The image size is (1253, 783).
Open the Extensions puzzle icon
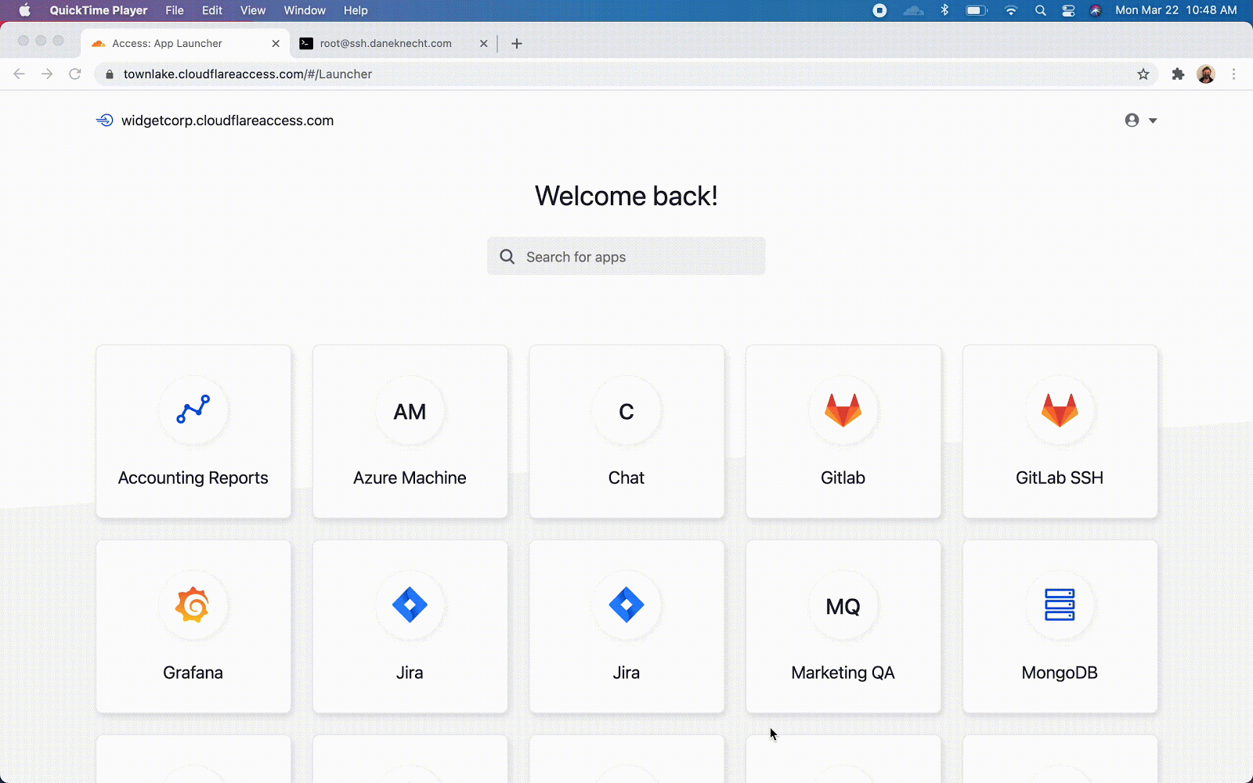click(1178, 74)
